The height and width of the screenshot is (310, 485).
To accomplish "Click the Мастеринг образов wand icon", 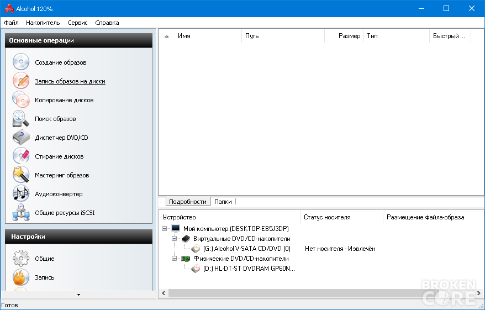I will tap(21, 175).
